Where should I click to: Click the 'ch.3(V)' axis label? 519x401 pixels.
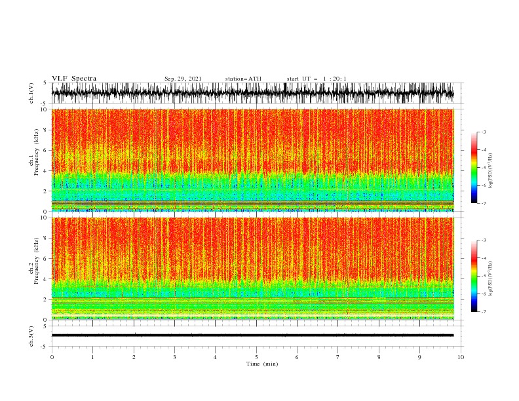[x=31, y=336]
